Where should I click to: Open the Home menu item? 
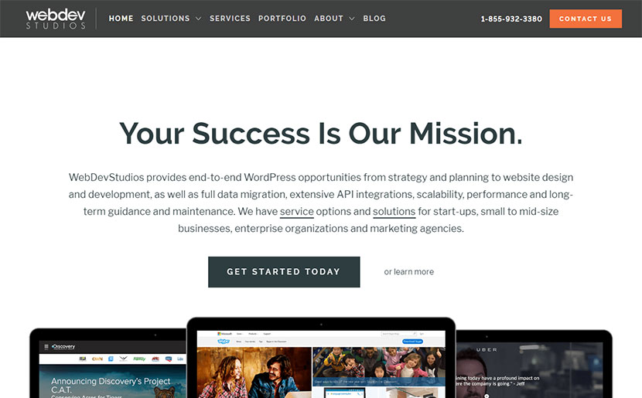tap(121, 19)
